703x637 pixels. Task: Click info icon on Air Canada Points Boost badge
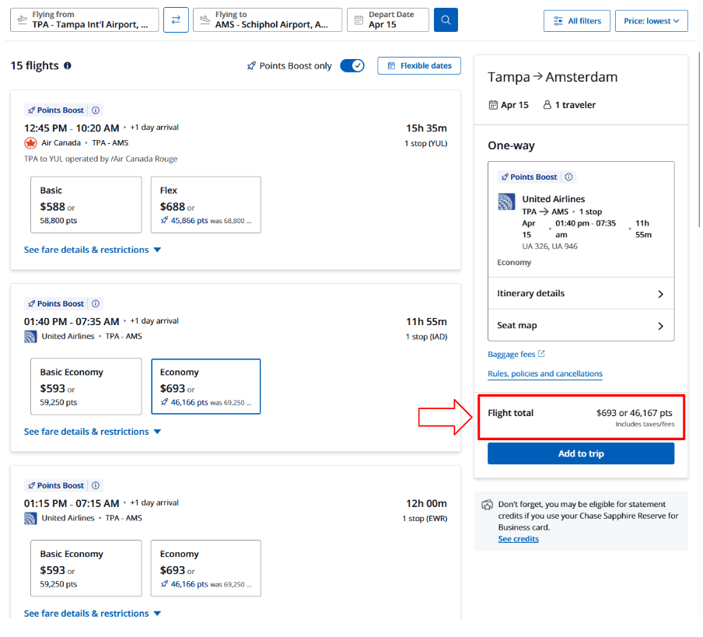tap(96, 110)
